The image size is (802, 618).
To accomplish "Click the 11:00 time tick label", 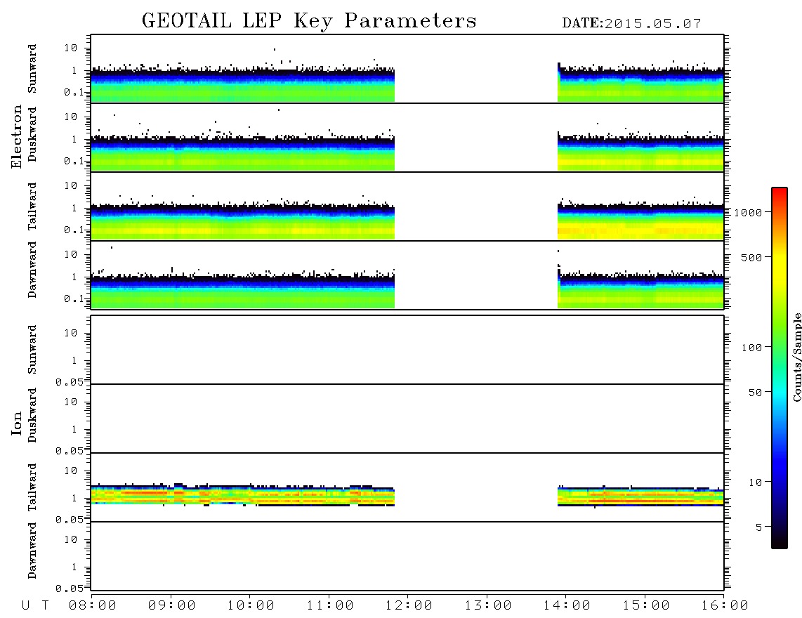I will 330,606.
